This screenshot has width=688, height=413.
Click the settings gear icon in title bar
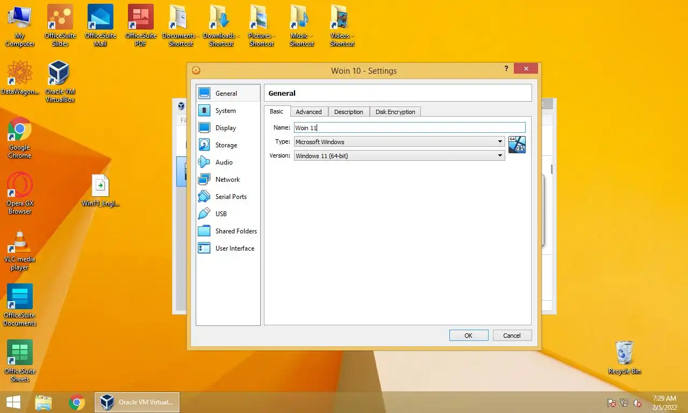click(196, 70)
